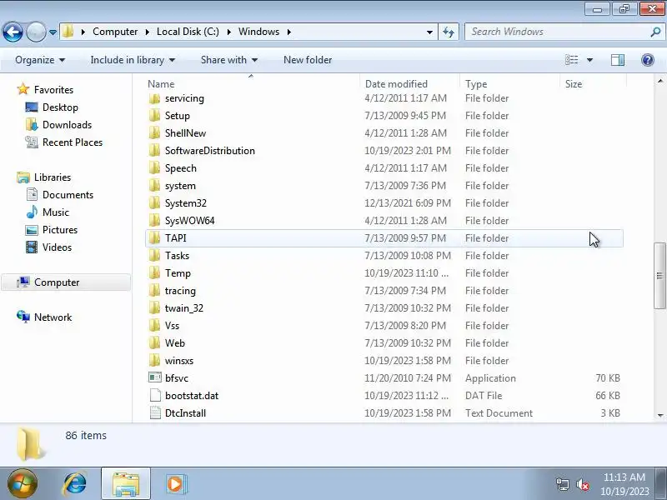
Task: Select the Web folder name
Action: point(175,343)
